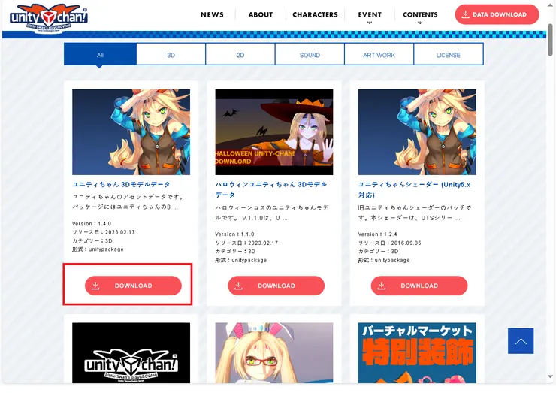Image resolution: width=556 pixels, height=393 pixels.
Task: Open the NEWS menu item
Action: click(x=212, y=14)
